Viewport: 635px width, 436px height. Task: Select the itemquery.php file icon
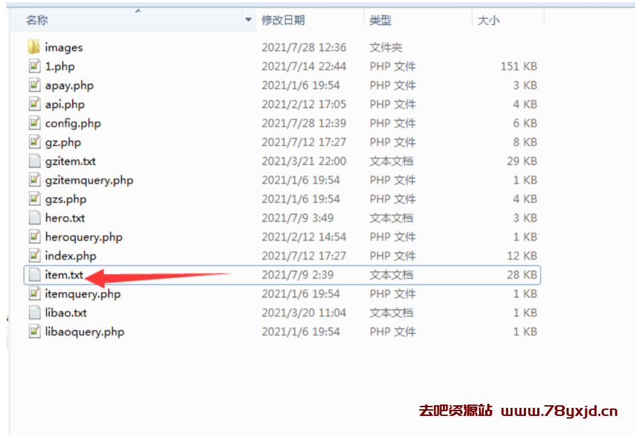pos(34,293)
